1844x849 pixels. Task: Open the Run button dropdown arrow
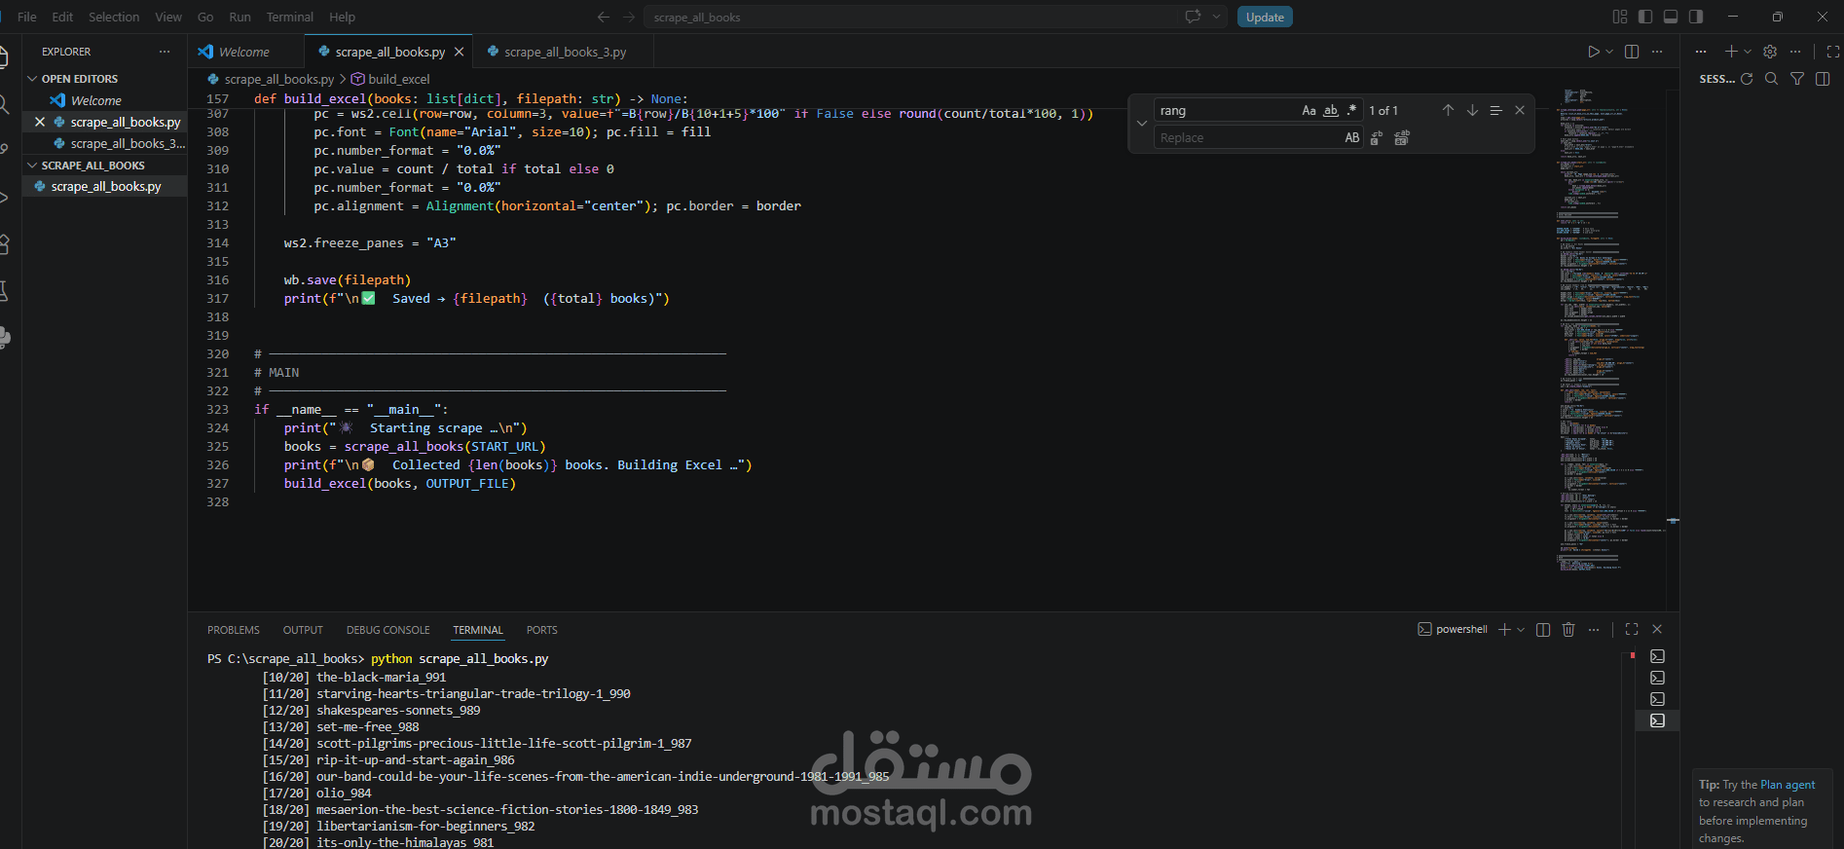pyautogui.click(x=1609, y=52)
